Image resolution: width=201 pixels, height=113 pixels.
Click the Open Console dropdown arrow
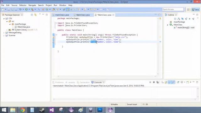click(x=191, y=82)
